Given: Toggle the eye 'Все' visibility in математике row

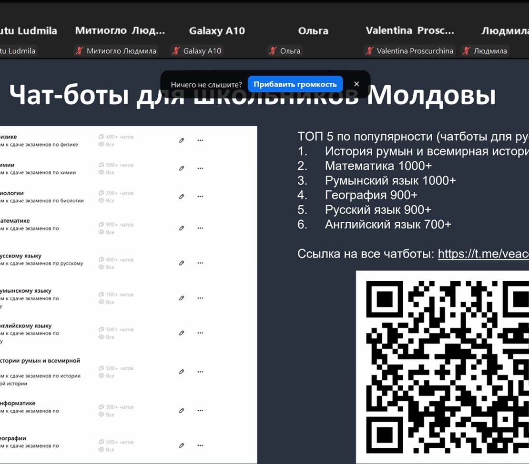Looking at the screenshot, I should tap(106, 232).
